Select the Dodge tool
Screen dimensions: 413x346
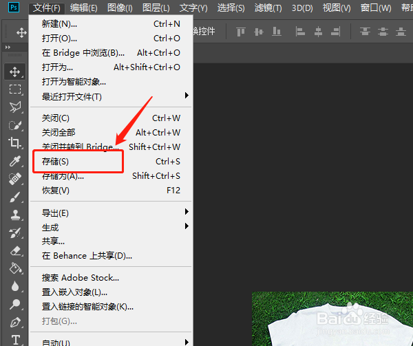(14, 304)
